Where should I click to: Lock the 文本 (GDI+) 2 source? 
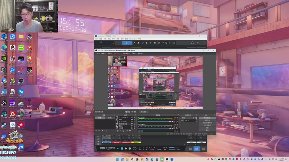(x=134, y=117)
